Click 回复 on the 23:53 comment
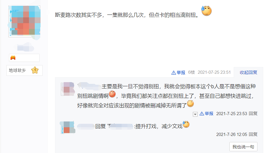This screenshot has width=267, height=153. pyautogui.click(x=253, y=113)
